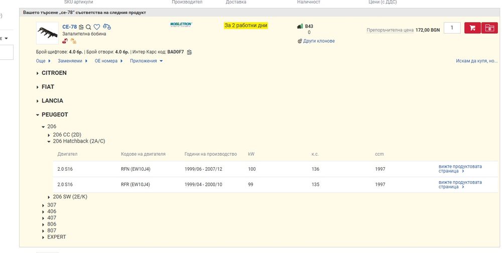Open product page link for RFR (EW10J4) row
502x253 pixels.
point(460,184)
